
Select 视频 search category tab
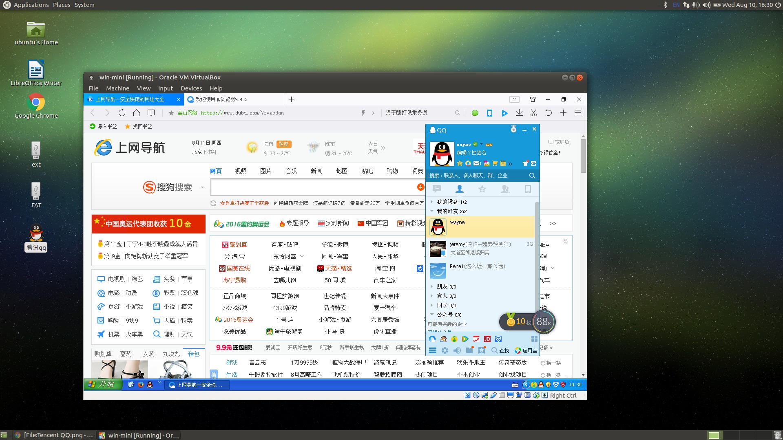241,171
